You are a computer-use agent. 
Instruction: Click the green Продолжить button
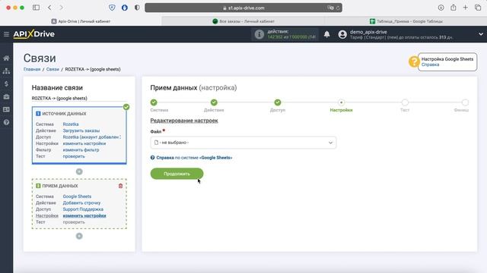coord(177,174)
